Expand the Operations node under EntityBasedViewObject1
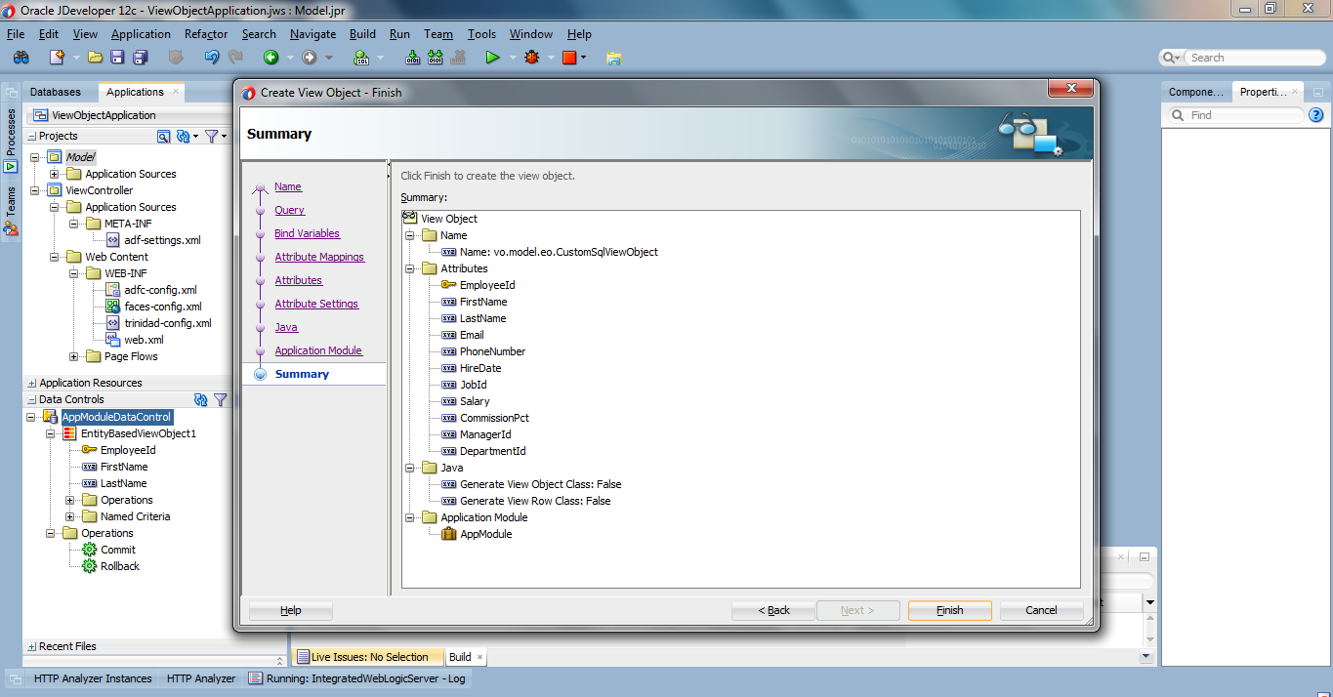Image resolution: width=1333 pixels, height=697 pixels. (68, 500)
